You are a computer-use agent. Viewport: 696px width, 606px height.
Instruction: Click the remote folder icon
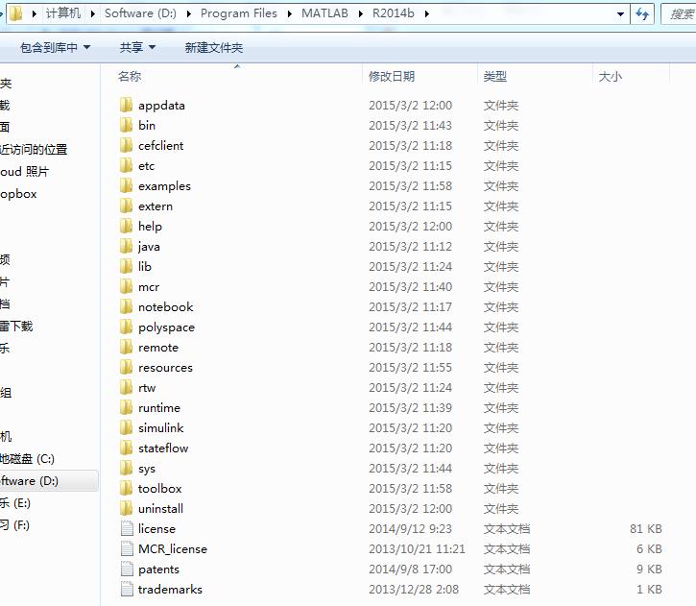[x=127, y=347]
